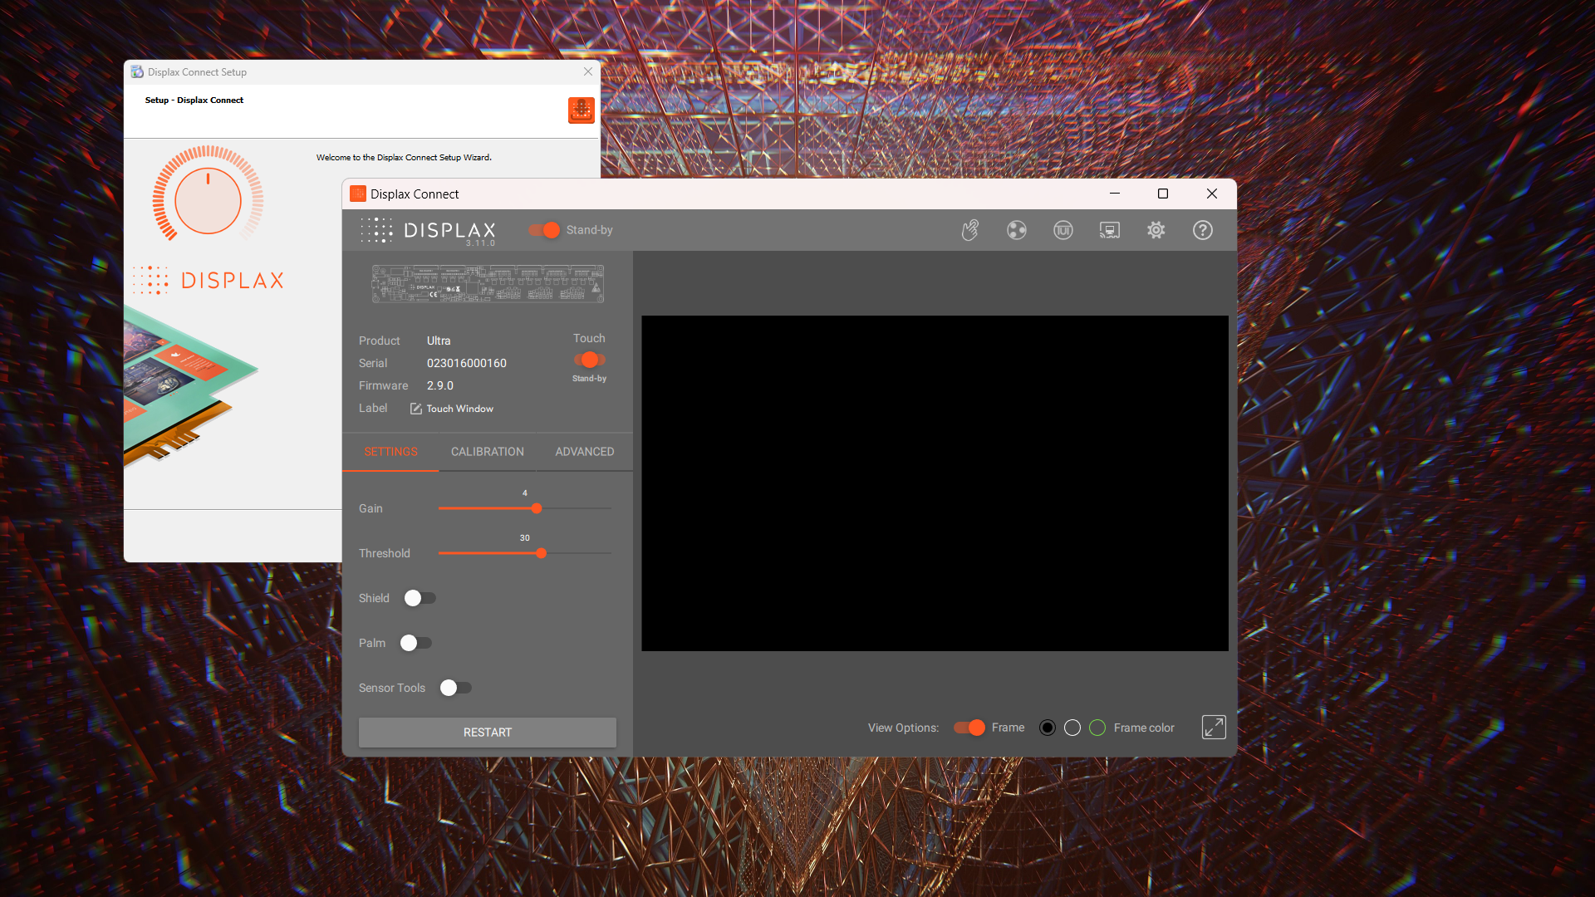Open the help question mark icon

click(x=1202, y=230)
